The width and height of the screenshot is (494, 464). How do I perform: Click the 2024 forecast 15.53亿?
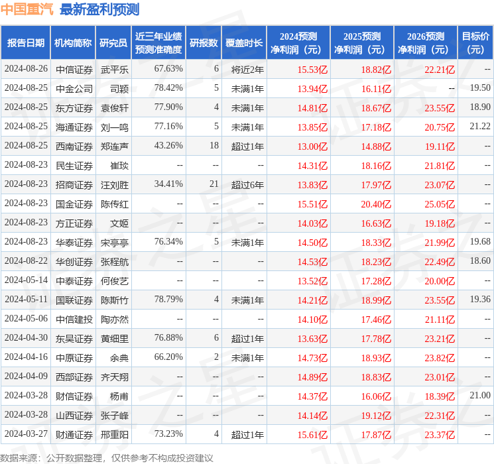[312, 70]
